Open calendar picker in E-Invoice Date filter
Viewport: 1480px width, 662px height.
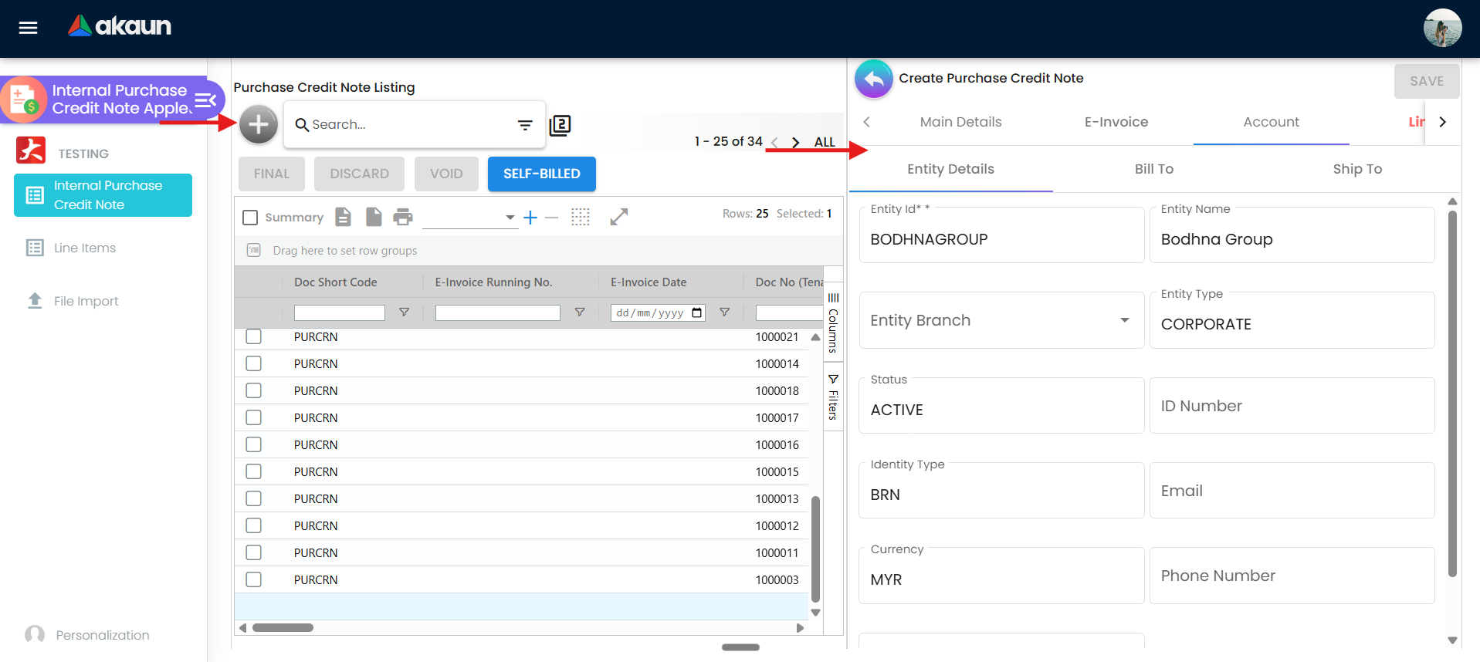(x=697, y=312)
